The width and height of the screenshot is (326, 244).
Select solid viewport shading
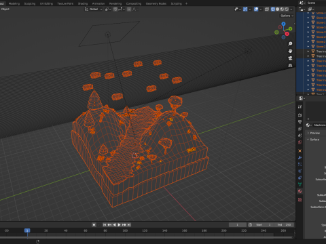pyautogui.click(x=278, y=9)
